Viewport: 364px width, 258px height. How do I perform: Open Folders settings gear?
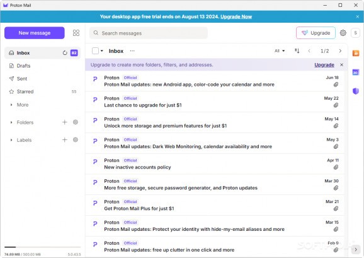(75, 122)
